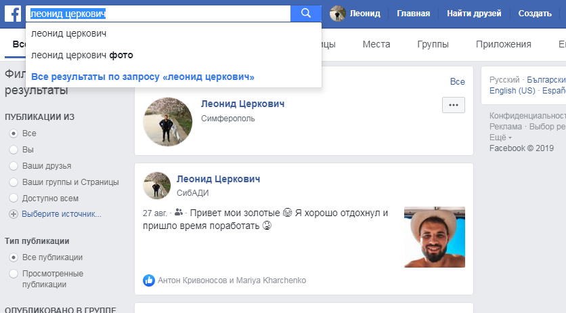Click Создать in top bar

(x=535, y=14)
